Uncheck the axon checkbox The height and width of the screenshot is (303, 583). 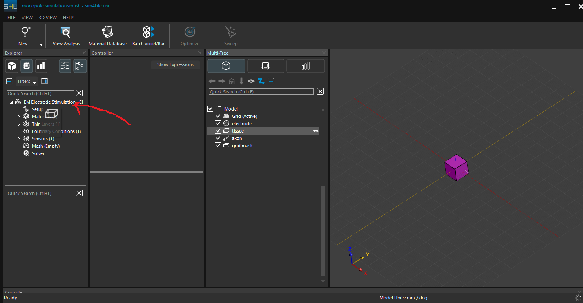coord(218,138)
